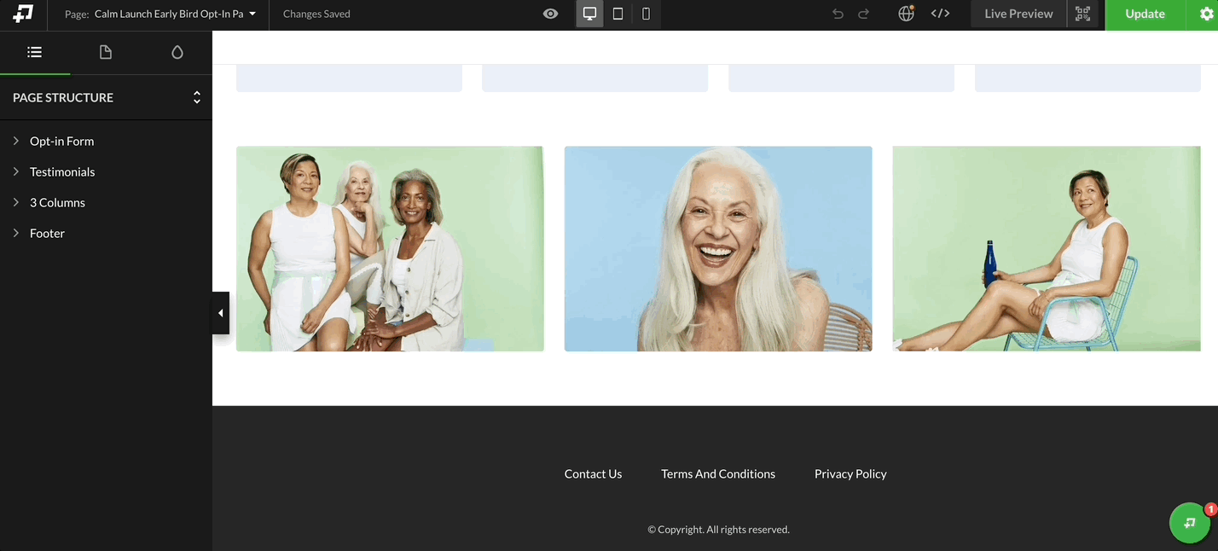Click the green Update button
The width and height of the screenshot is (1218, 551).
coord(1145,14)
